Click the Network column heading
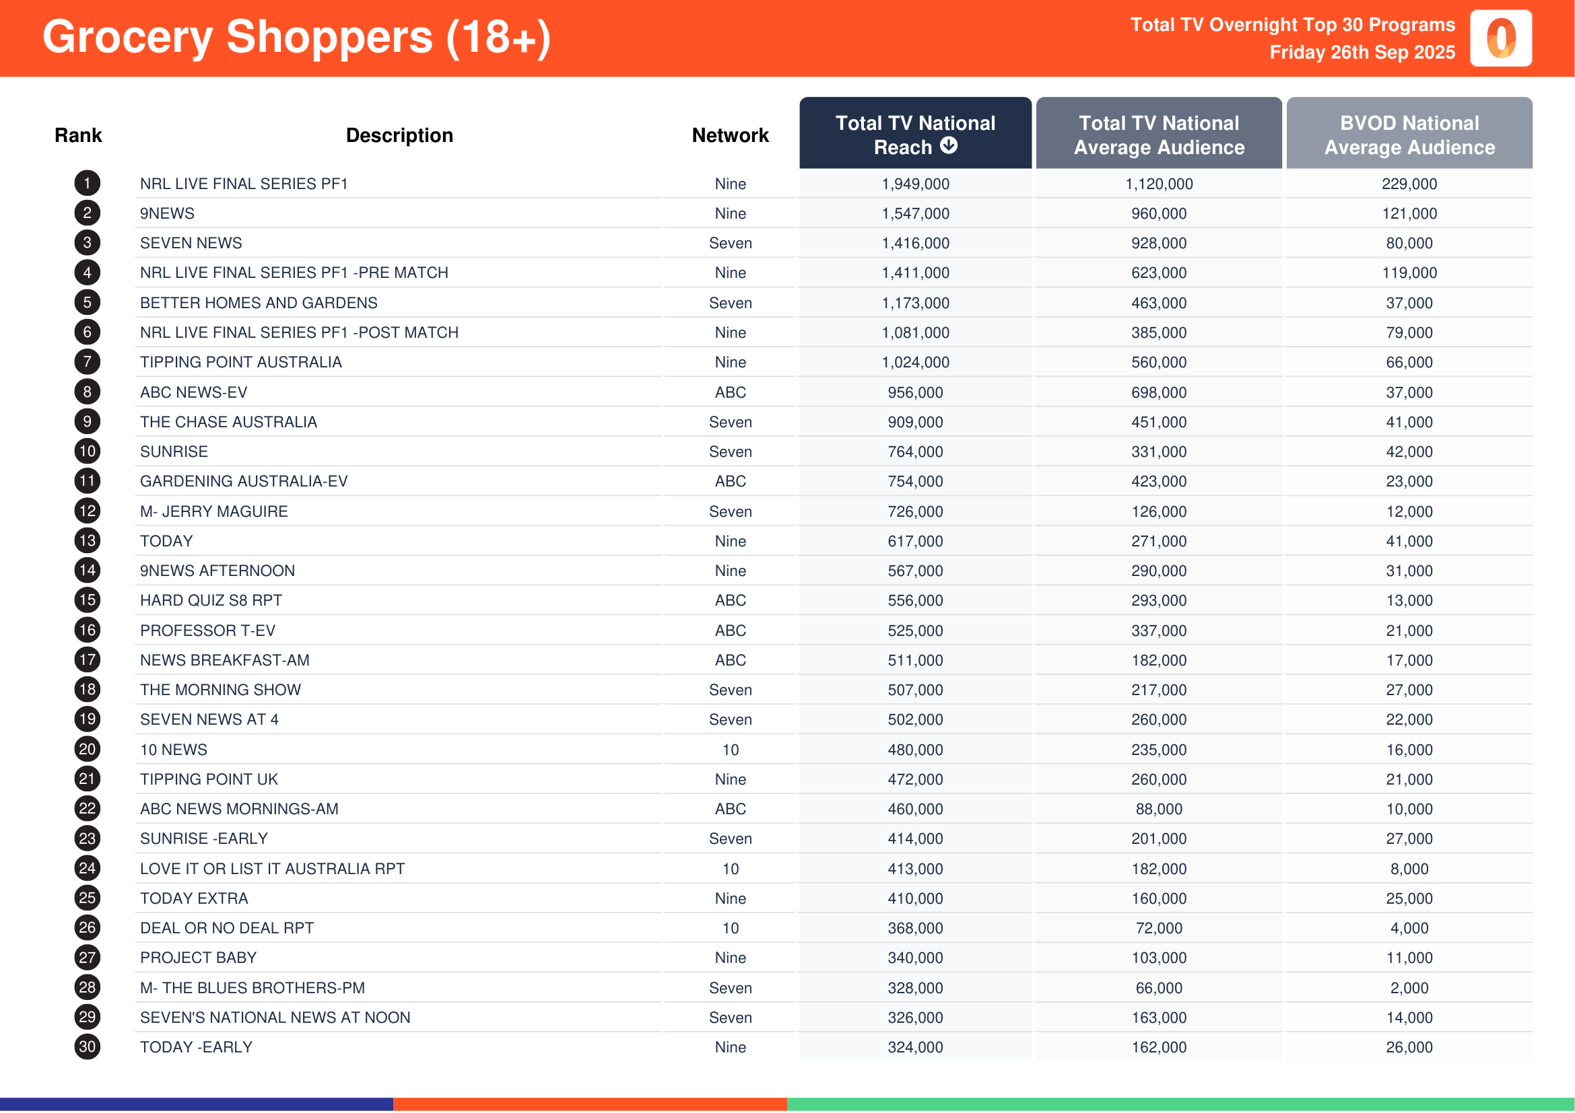Screen dimensions: 1575x1113 pyautogui.click(x=730, y=135)
